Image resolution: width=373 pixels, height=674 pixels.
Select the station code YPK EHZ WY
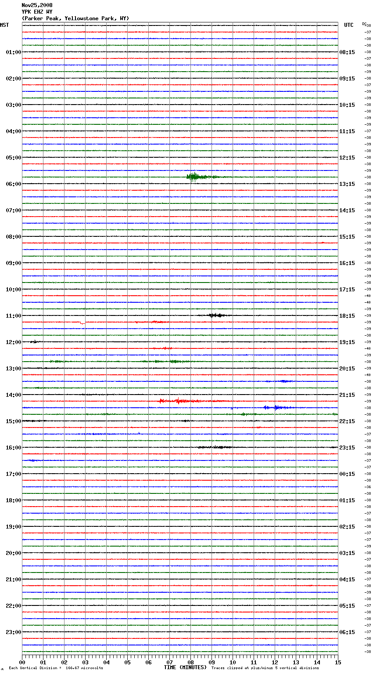tap(37, 12)
